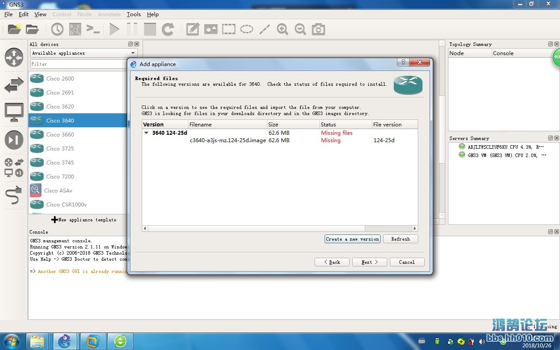560x350 pixels.
Task: Click the Cancel button in dialog
Action: point(406,262)
